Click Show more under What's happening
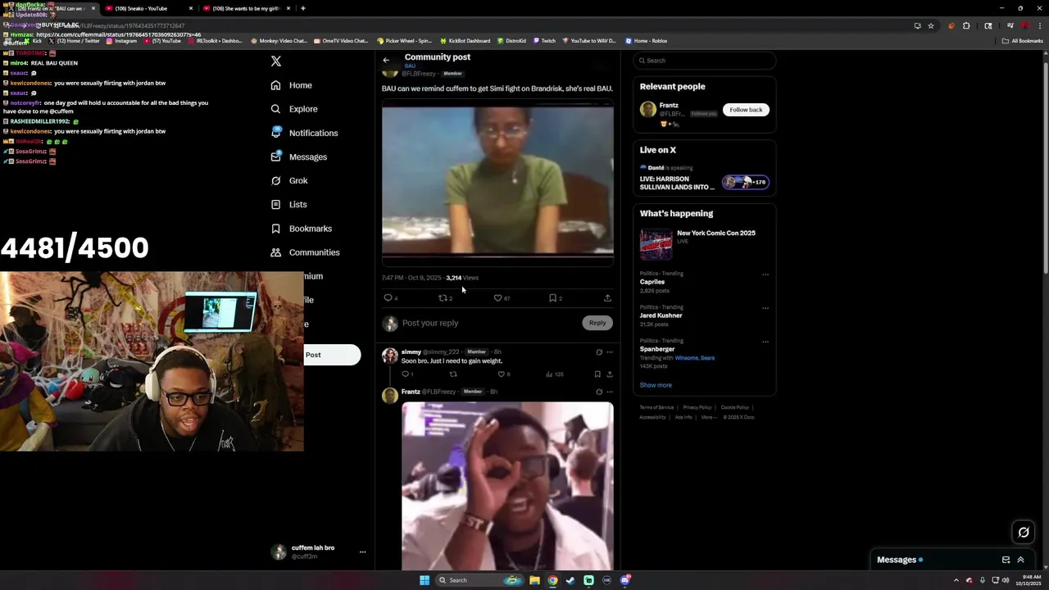1049x590 pixels. (656, 385)
